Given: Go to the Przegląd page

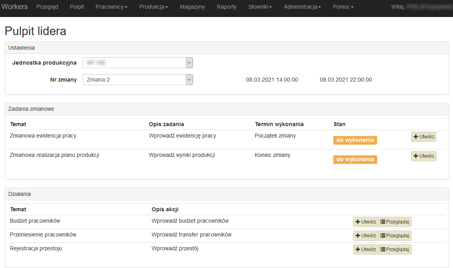Looking at the screenshot, I should [x=47, y=7].
